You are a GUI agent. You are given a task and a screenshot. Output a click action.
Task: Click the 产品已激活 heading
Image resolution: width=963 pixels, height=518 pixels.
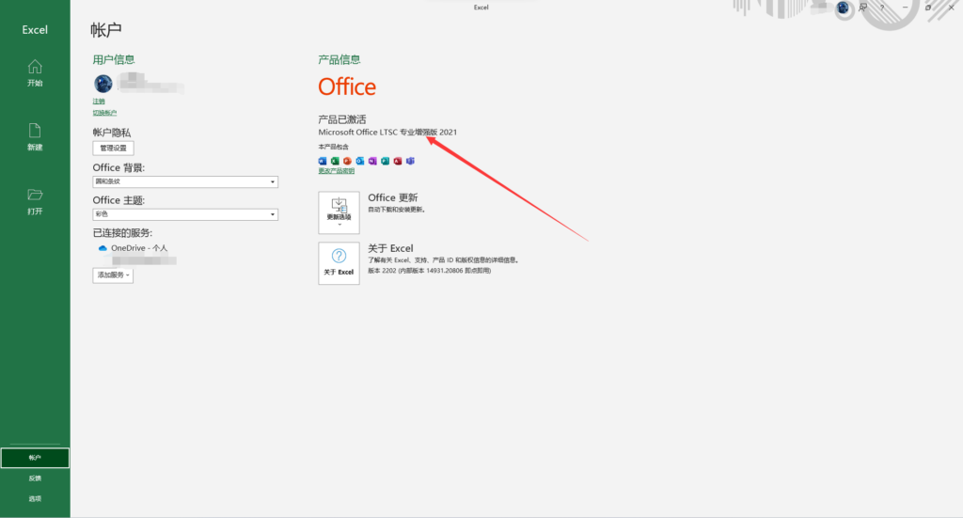coord(342,119)
